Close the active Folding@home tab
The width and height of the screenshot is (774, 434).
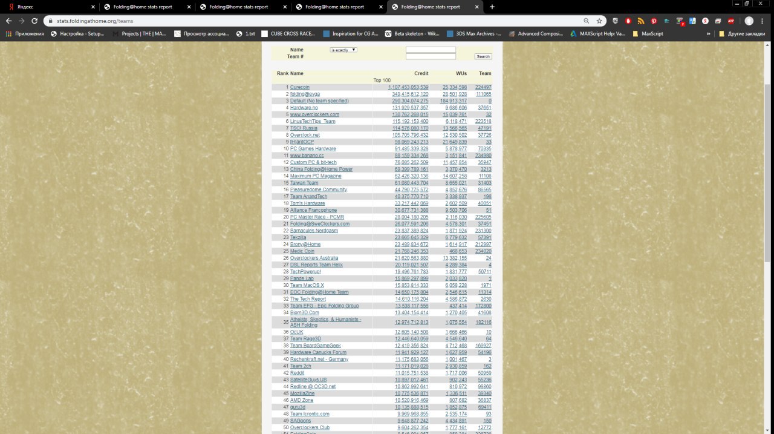(x=477, y=7)
